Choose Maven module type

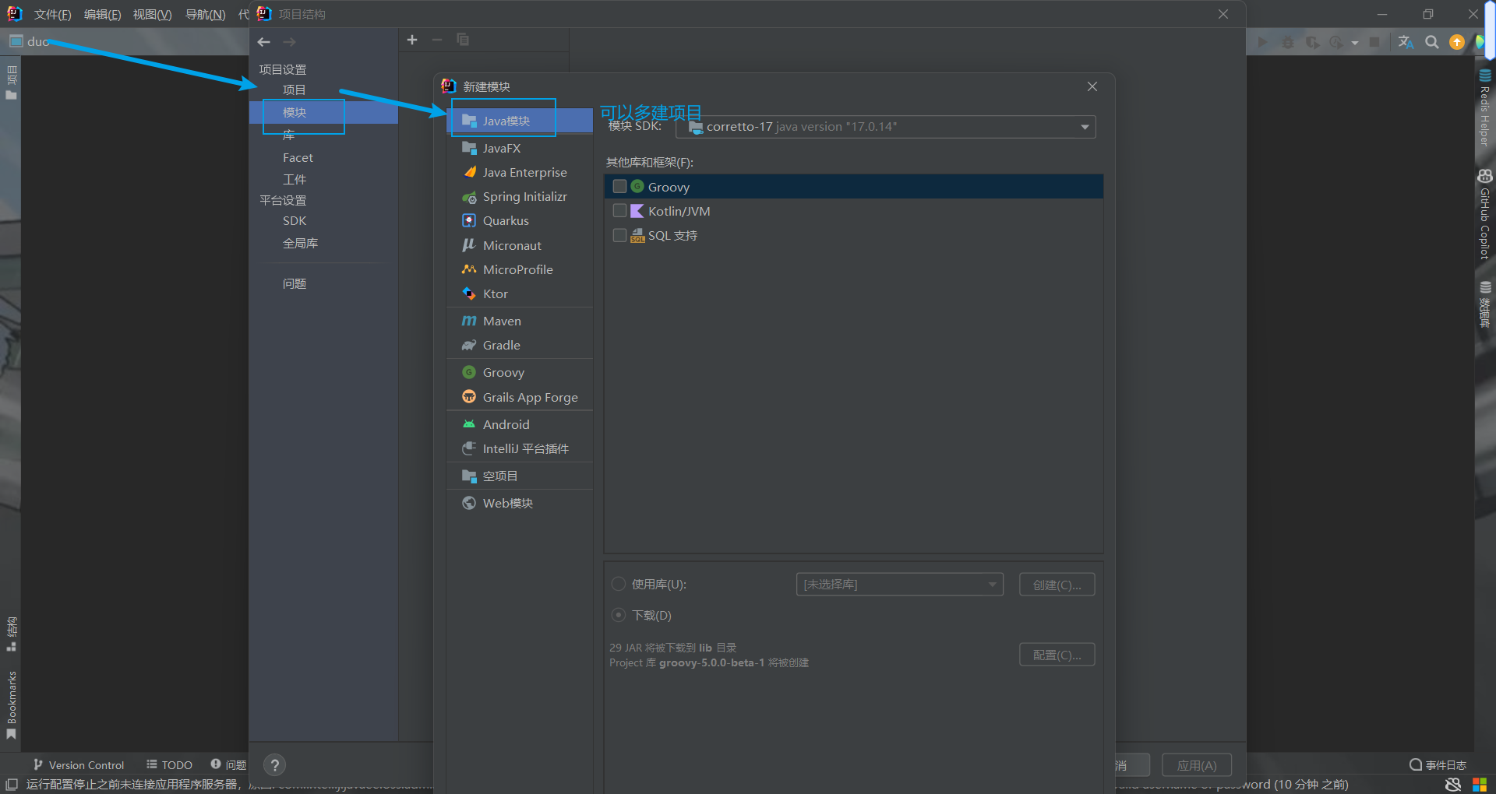520,321
